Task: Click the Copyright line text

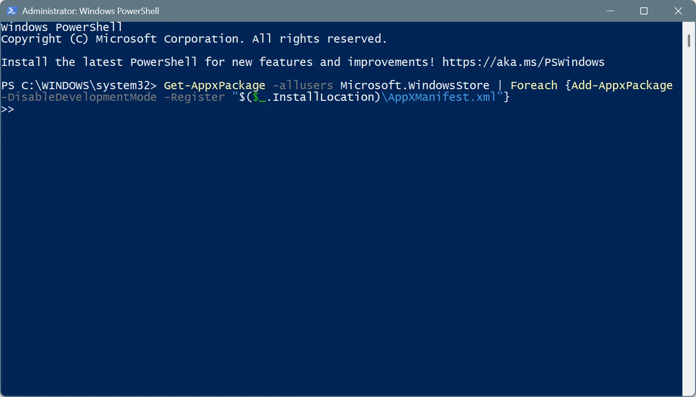Action: (194, 39)
